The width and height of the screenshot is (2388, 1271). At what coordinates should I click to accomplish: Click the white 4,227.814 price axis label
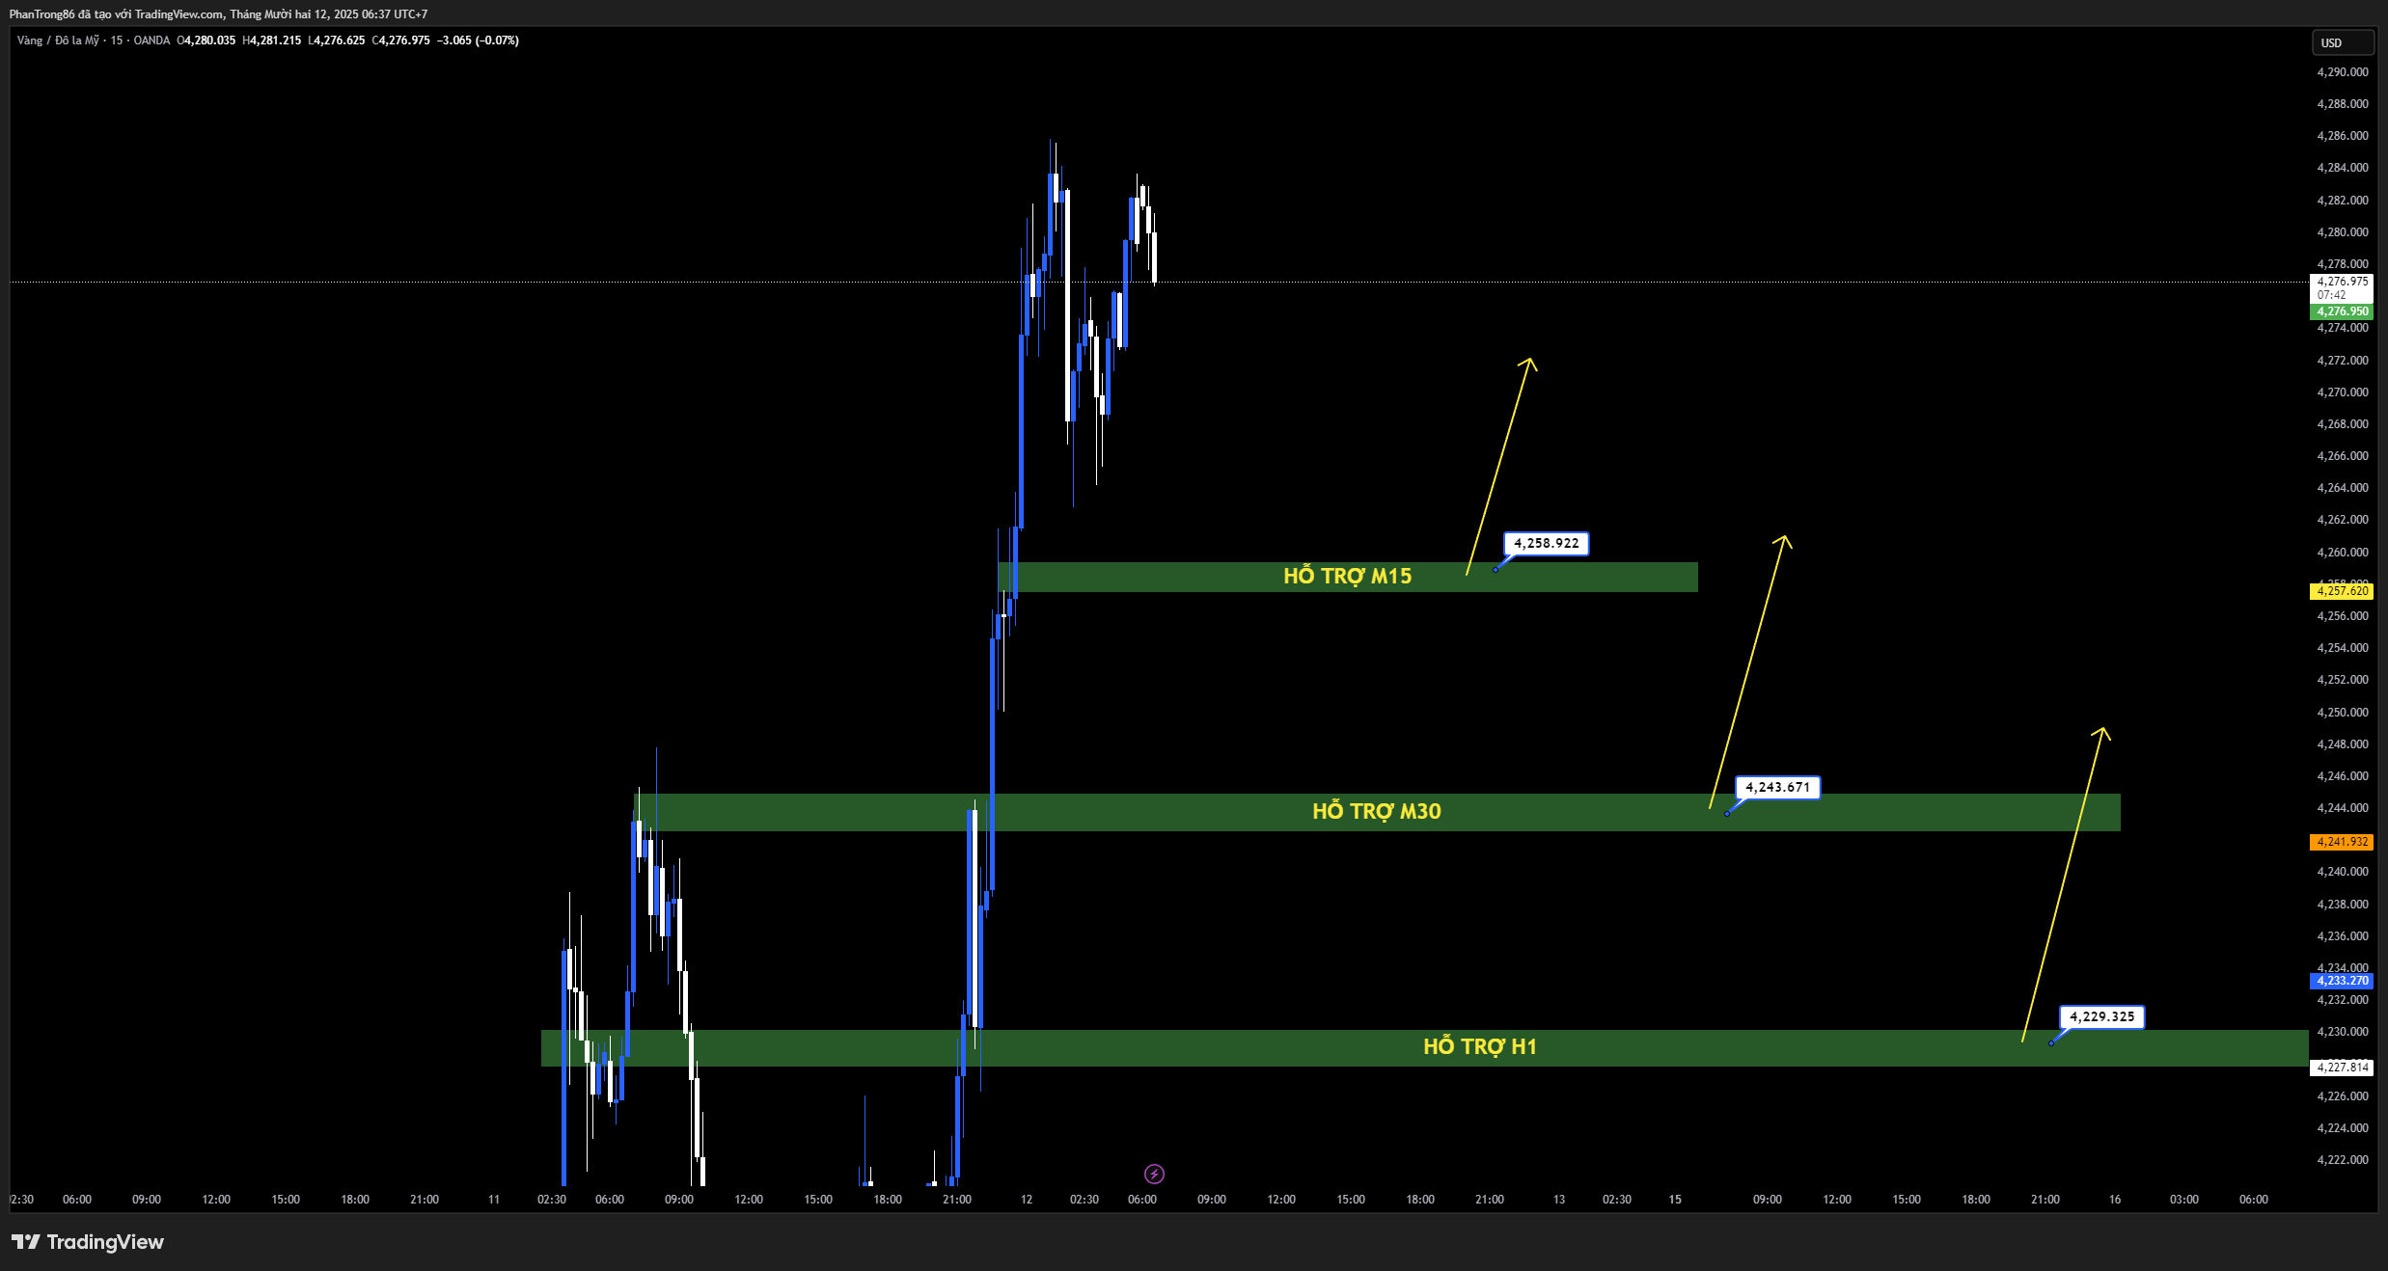[x=2343, y=1068]
